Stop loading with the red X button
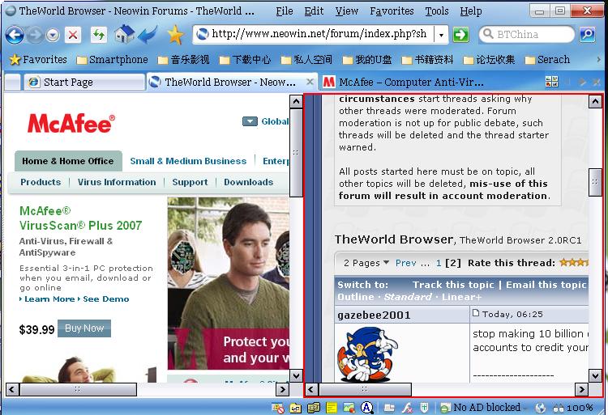Viewport: 608px width, 415px height. tap(72, 36)
